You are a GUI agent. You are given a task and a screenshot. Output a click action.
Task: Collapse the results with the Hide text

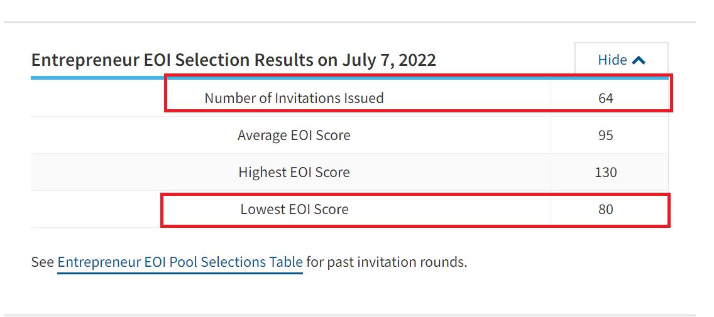pyautogui.click(x=612, y=60)
